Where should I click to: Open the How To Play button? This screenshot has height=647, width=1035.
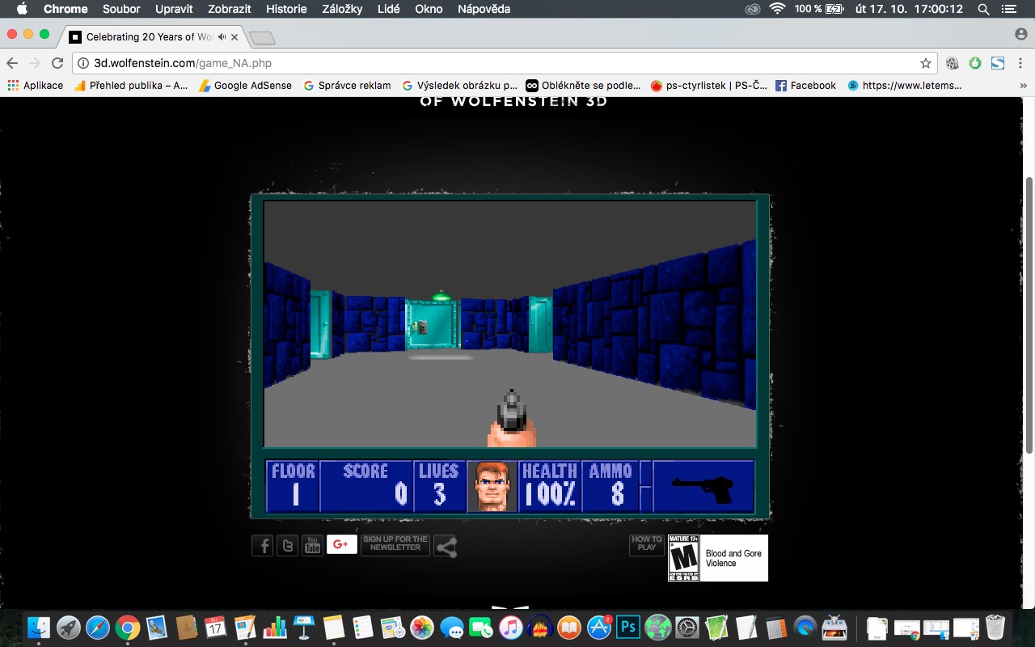pyautogui.click(x=647, y=544)
